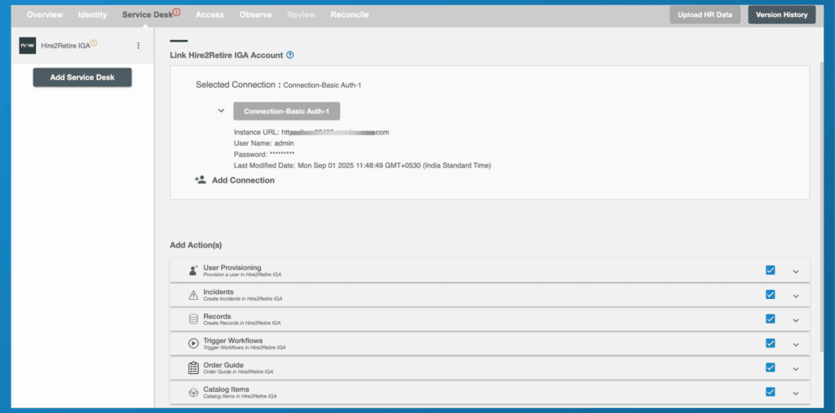
Task: Click "Create Incidents in Hire2Retire IGA" subtitle
Action: point(243,299)
